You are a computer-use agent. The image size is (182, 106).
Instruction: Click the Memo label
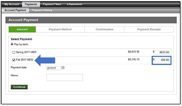pos(15,75)
